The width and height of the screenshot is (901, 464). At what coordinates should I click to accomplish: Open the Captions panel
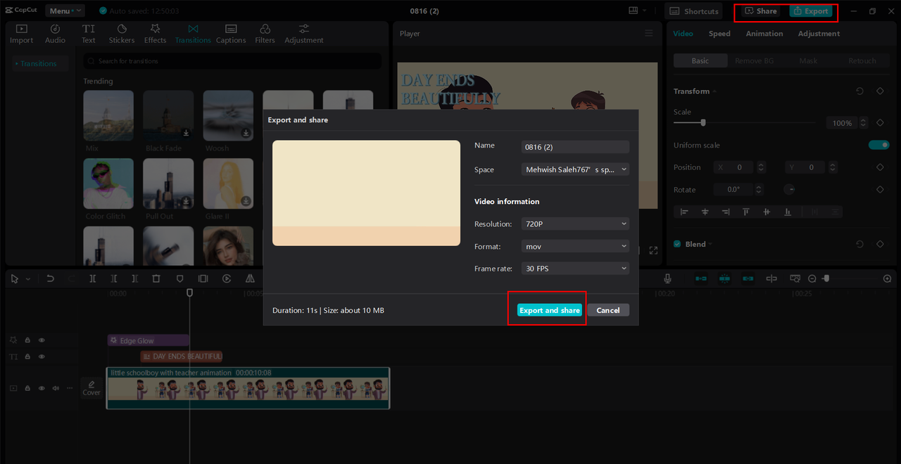(x=231, y=34)
